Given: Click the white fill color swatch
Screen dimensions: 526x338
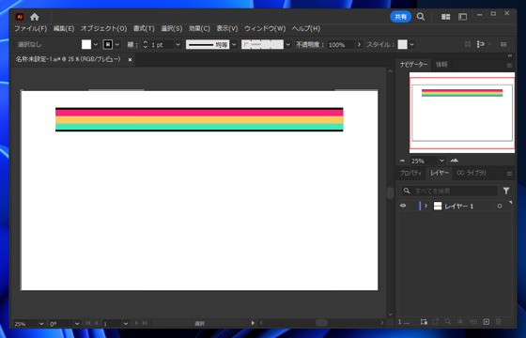Looking at the screenshot, I should pos(86,44).
